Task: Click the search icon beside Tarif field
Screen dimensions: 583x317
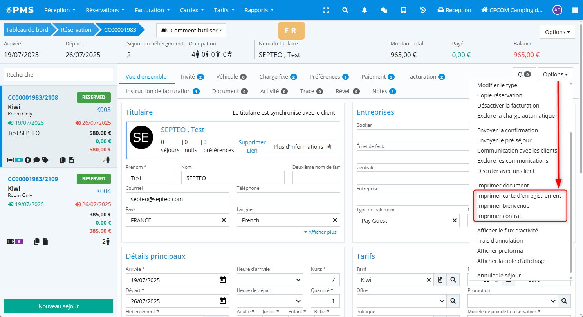Action: click(453, 280)
